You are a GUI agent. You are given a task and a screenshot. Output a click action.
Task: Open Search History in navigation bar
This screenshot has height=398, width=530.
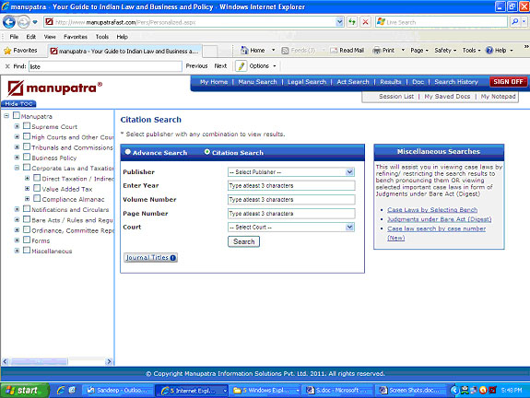point(456,82)
